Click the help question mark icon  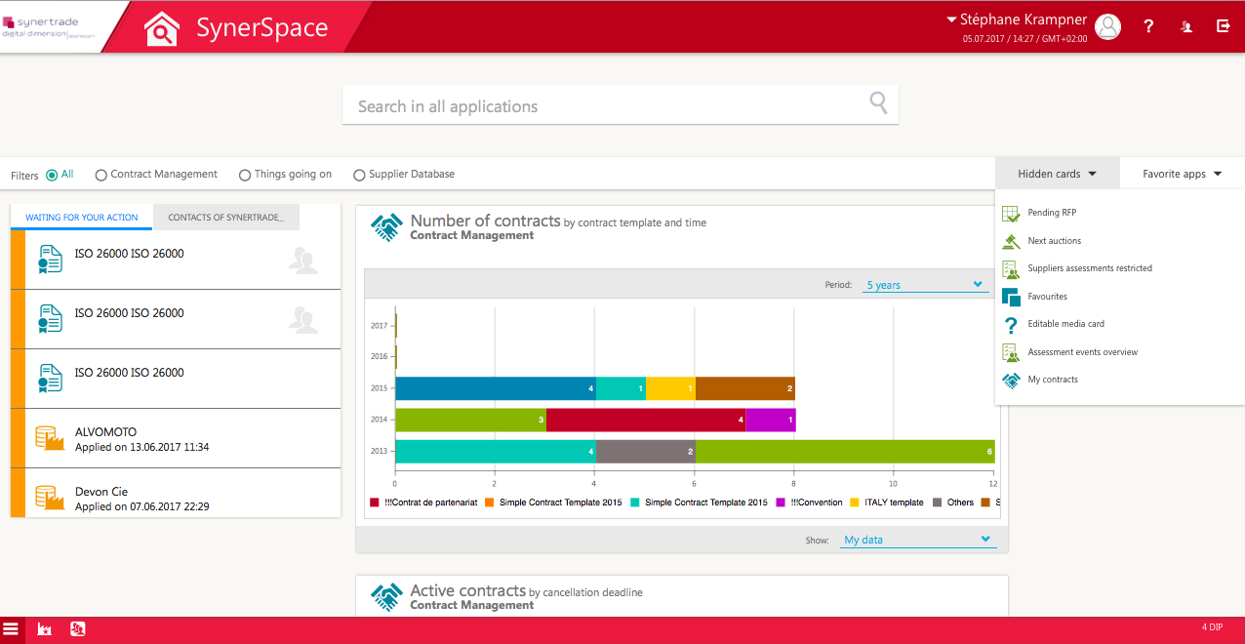coord(1148,26)
